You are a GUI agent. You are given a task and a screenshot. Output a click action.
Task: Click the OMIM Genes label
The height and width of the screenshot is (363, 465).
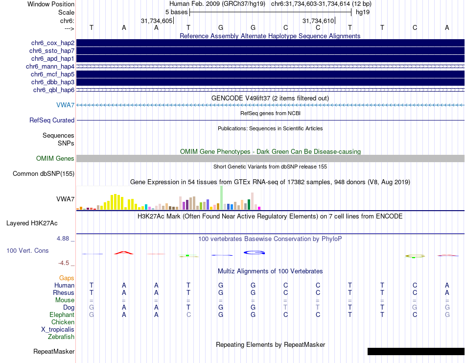(55, 159)
